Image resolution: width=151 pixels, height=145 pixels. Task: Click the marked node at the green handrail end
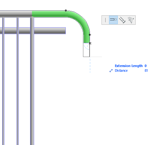[x=90, y=43]
